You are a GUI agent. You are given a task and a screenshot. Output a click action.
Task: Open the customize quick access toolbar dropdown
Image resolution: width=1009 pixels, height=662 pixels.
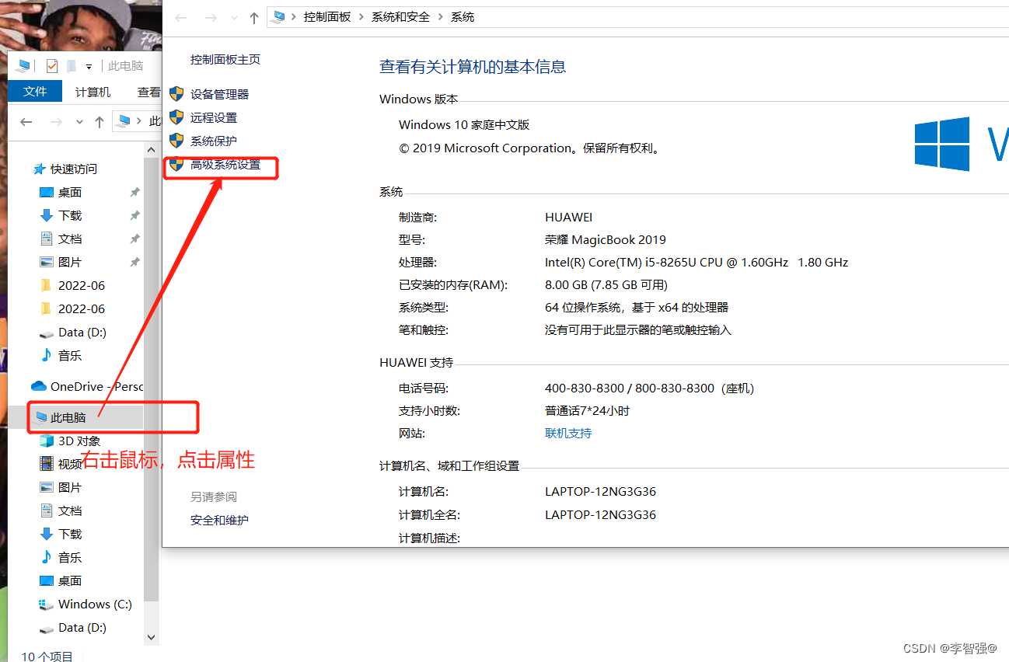click(x=89, y=67)
